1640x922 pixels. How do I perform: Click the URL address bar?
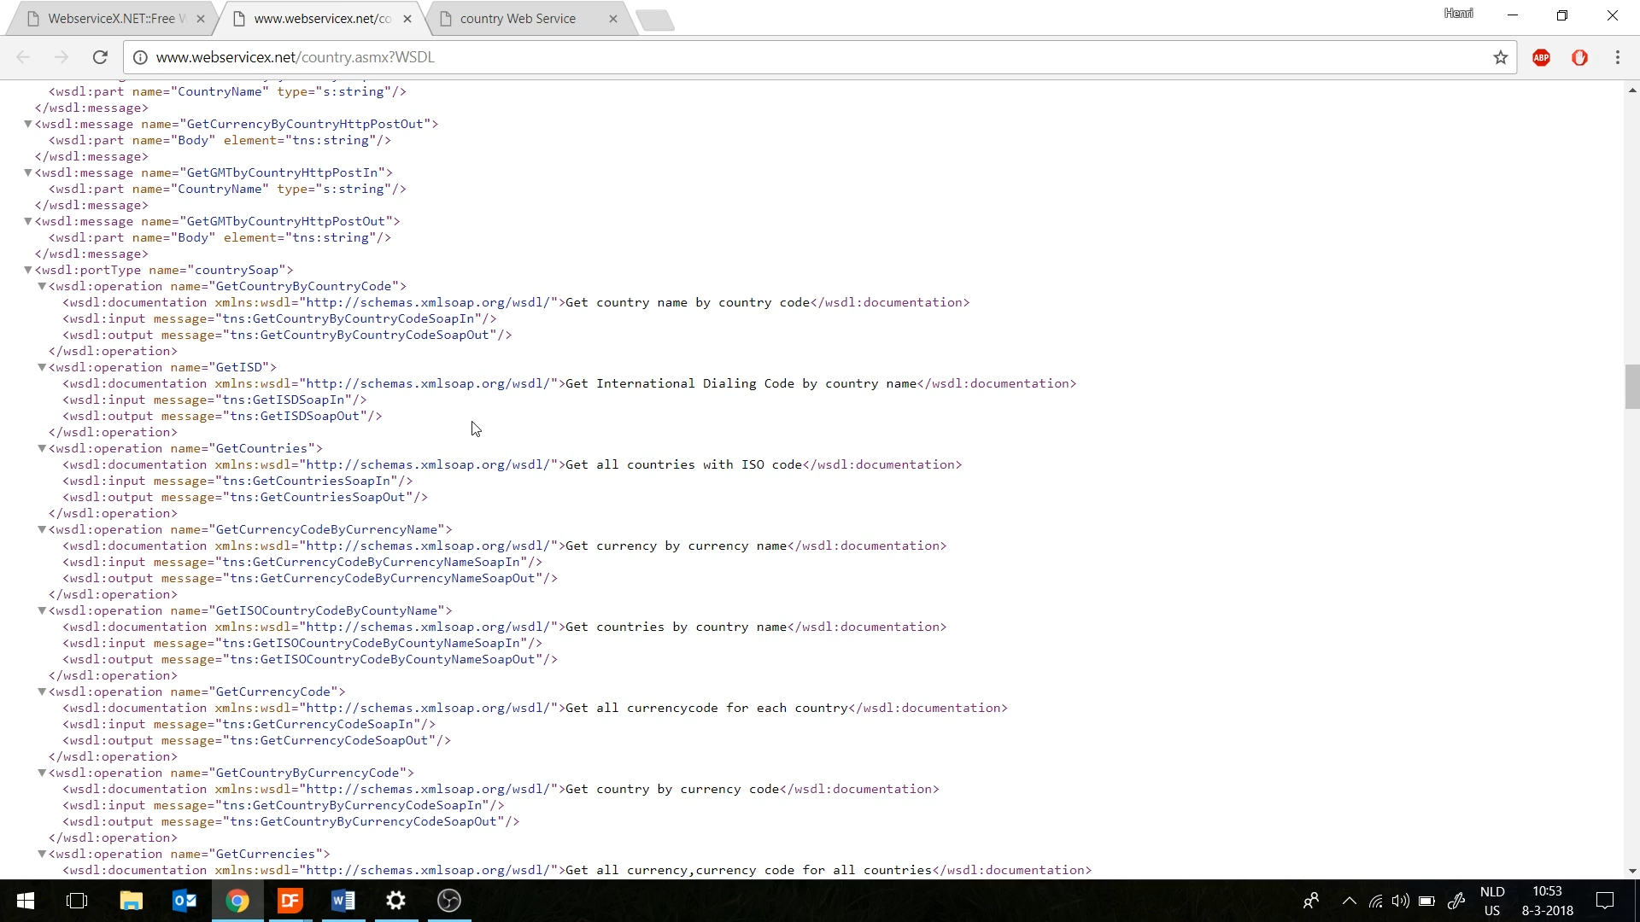point(769,57)
